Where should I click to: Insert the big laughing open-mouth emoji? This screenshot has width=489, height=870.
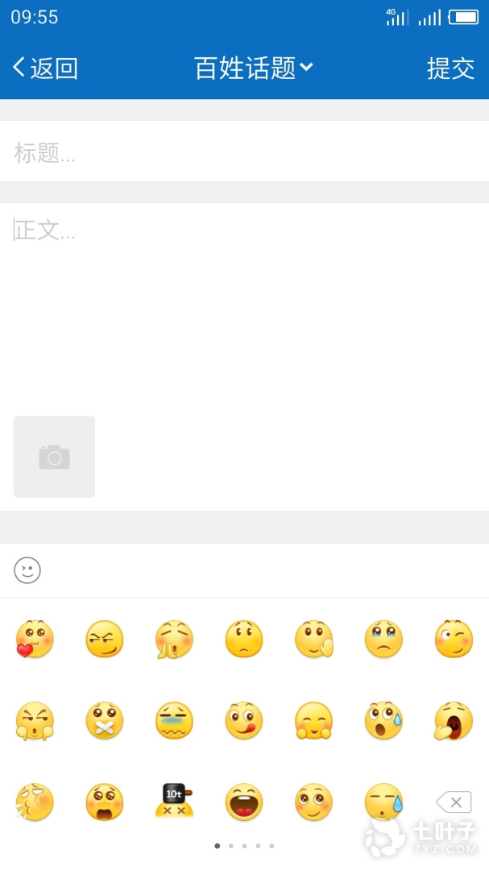pos(244,802)
